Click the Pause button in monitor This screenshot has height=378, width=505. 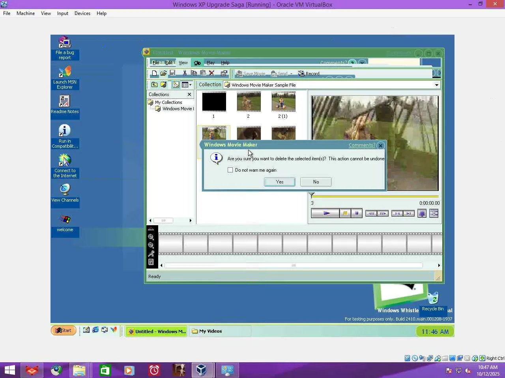[345, 213]
